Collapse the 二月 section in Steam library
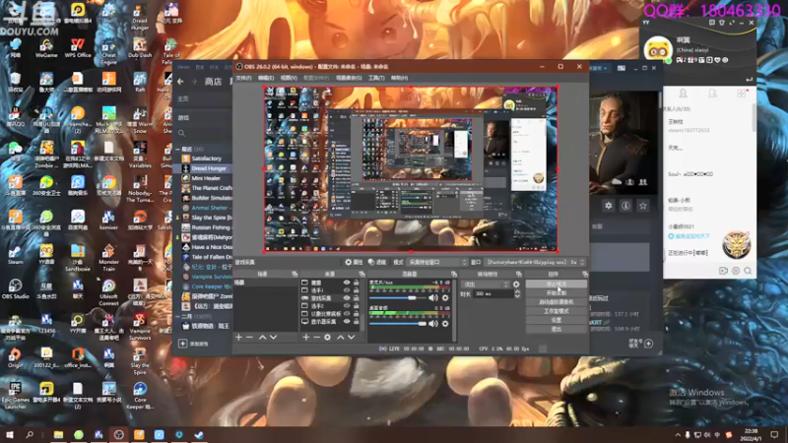Screen dimensions: 788x443 pos(178,316)
